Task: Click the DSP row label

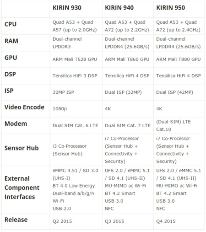Action: (10, 74)
